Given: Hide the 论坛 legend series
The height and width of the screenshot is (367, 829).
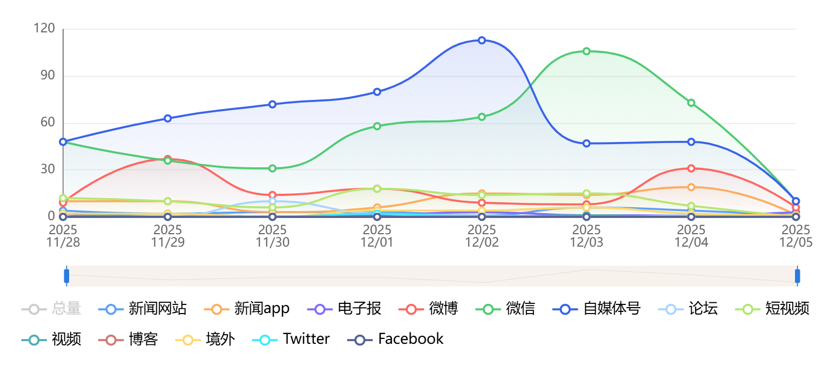Looking at the screenshot, I should (689, 309).
